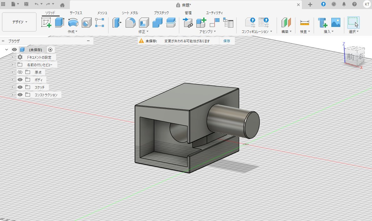Select the Revolve tool icon
Image resolution: width=372 pixels, height=221 pixels.
tap(73, 23)
